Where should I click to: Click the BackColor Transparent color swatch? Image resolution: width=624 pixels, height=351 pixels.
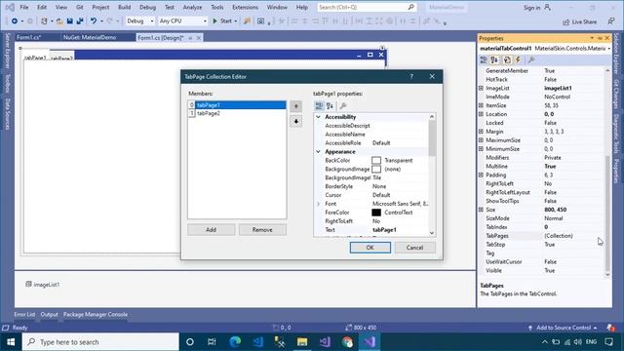[x=376, y=160]
